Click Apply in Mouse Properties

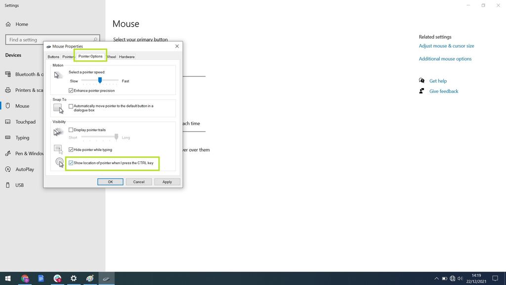tap(167, 182)
